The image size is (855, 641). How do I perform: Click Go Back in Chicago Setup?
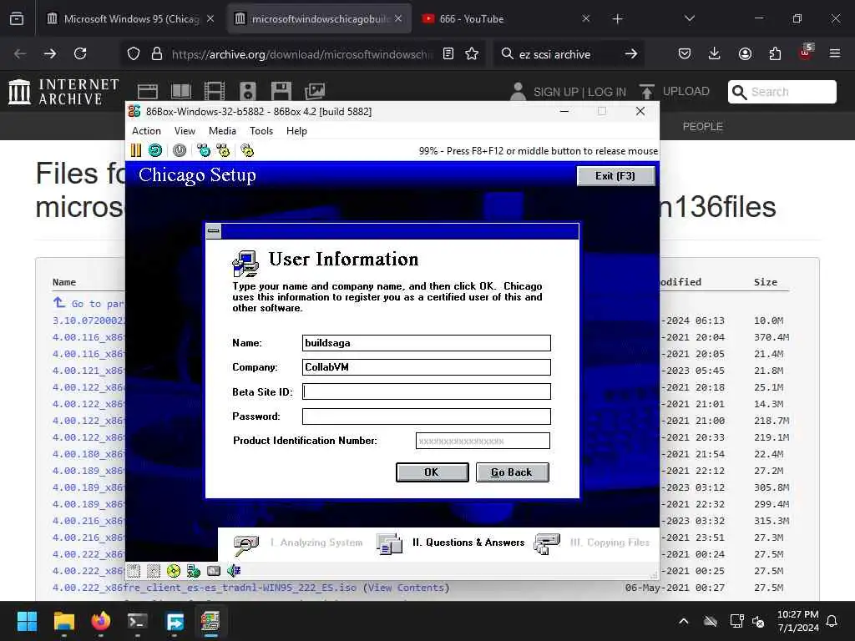pos(512,472)
